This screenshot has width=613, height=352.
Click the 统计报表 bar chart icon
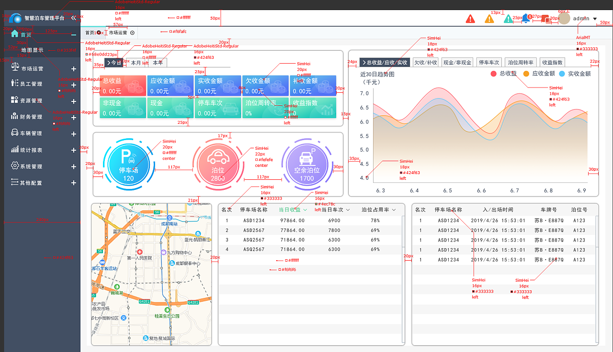click(x=15, y=150)
